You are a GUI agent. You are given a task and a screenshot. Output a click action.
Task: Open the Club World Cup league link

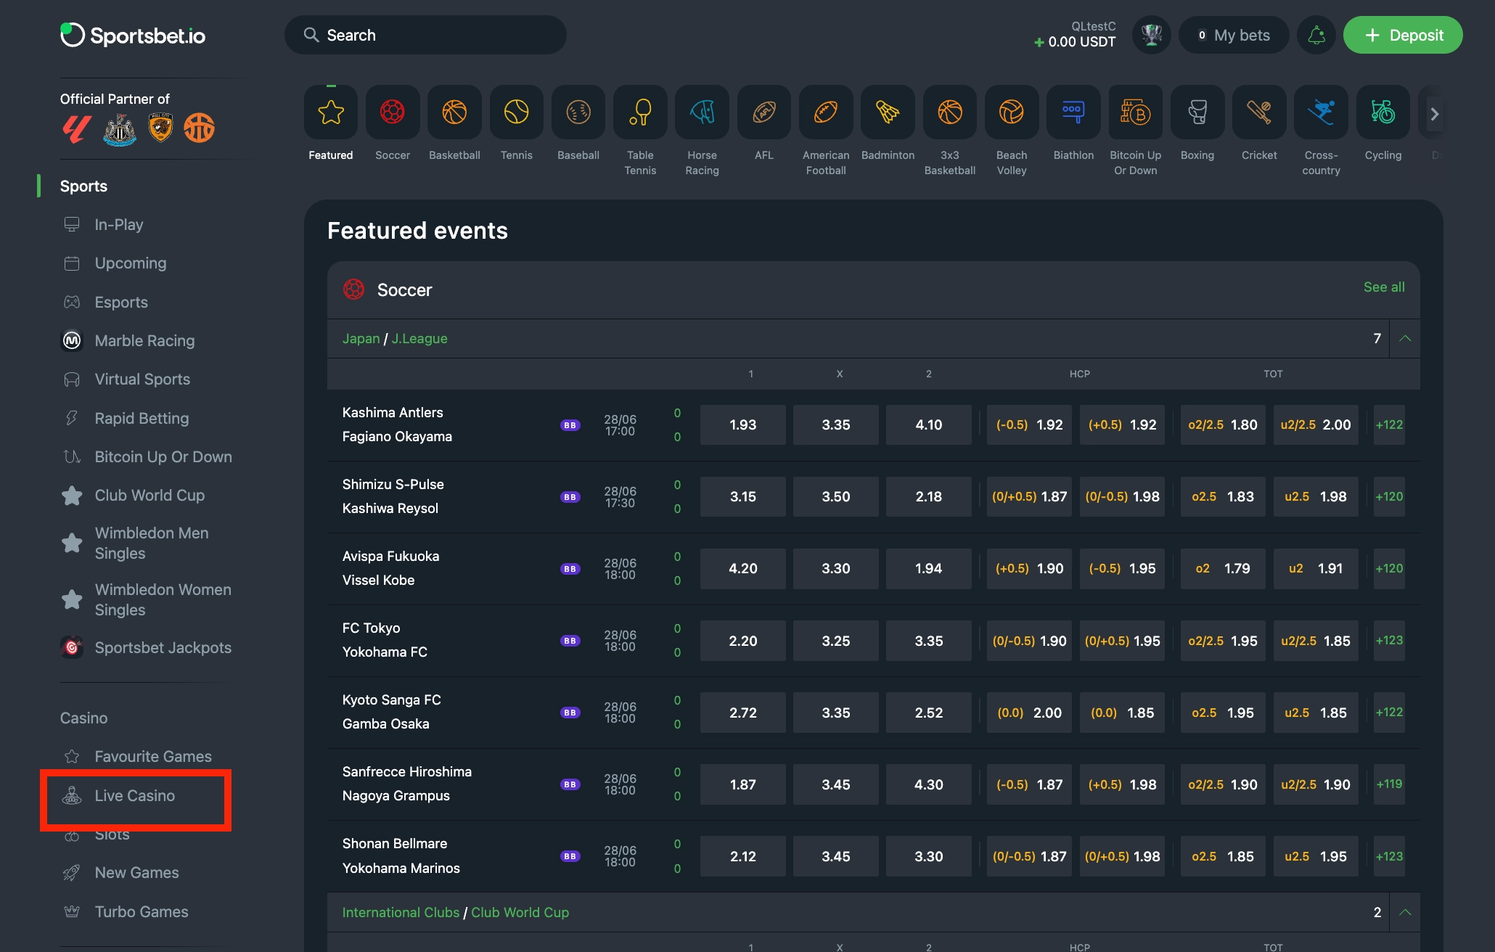click(x=520, y=913)
